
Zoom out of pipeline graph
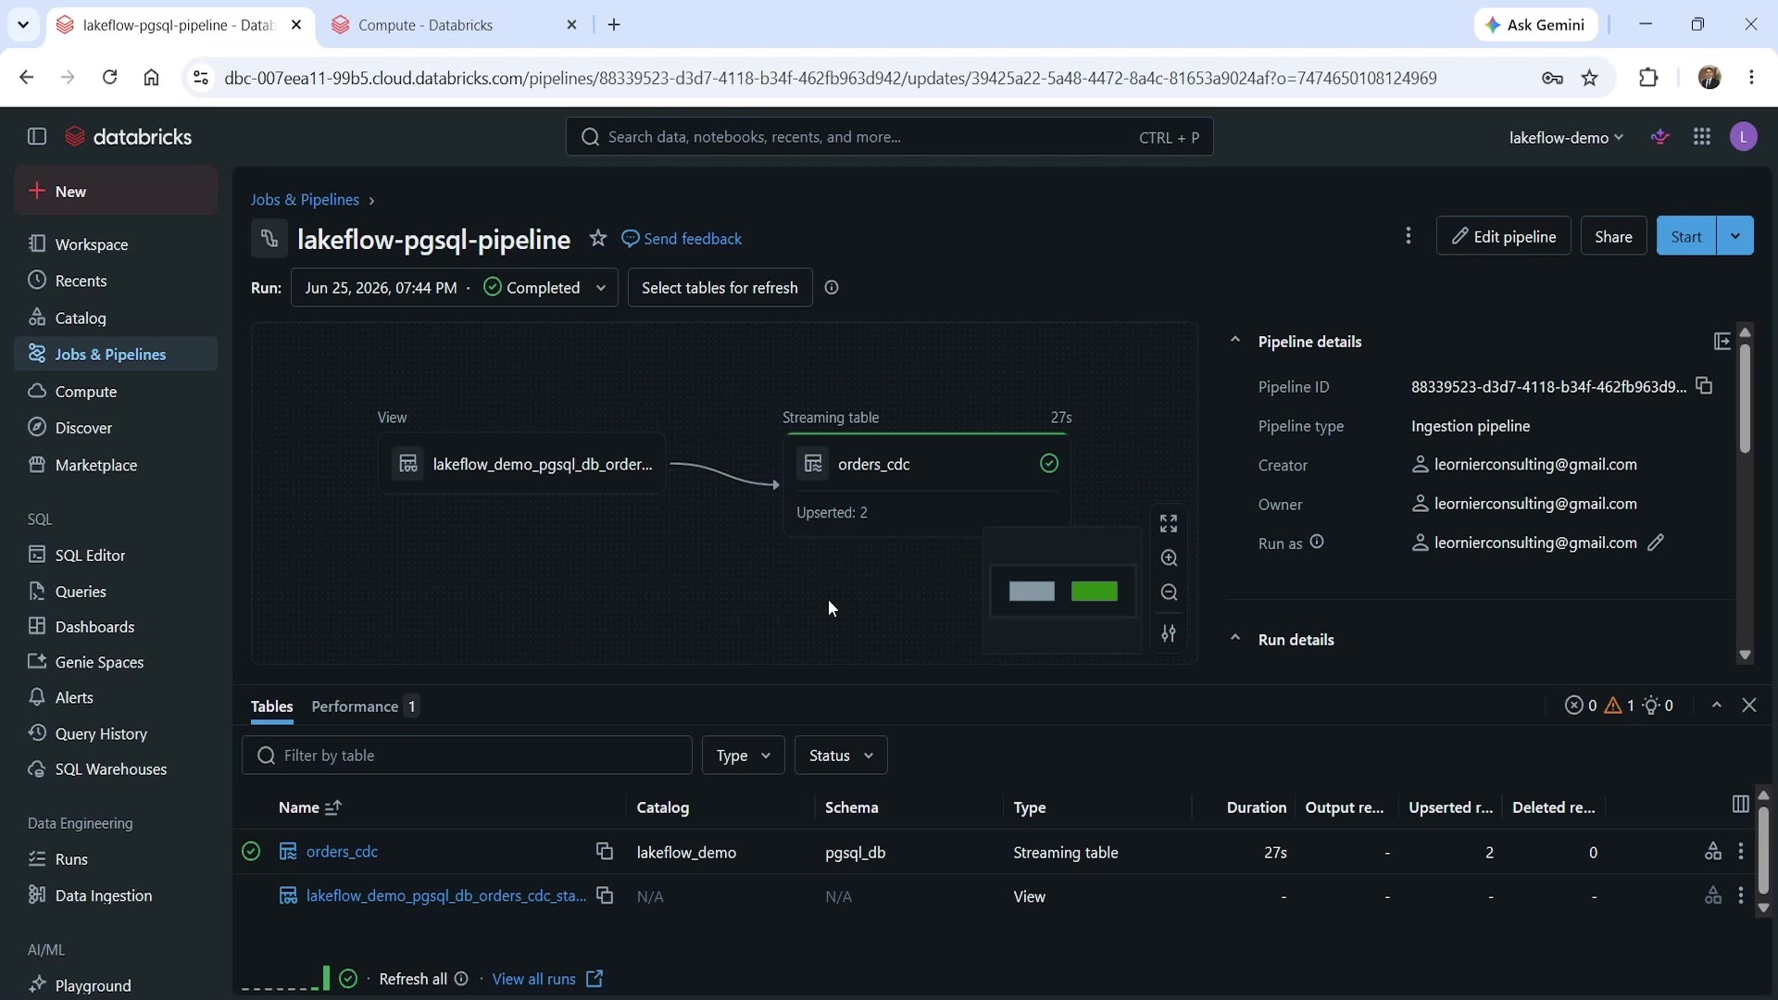point(1169,593)
